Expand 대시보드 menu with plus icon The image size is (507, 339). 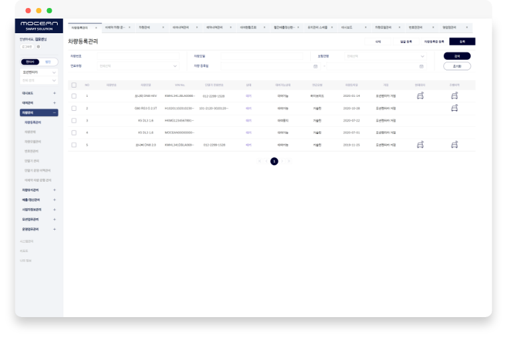(54, 94)
